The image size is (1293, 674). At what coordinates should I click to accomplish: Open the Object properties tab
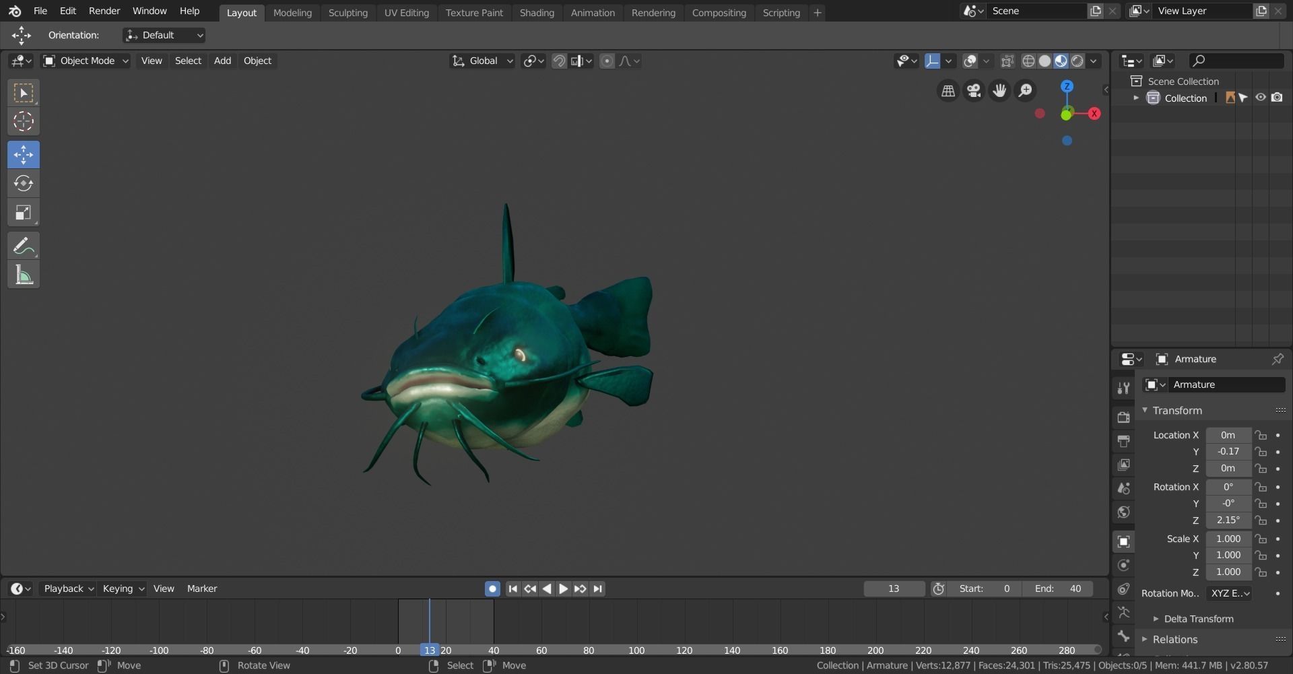pos(1123,541)
